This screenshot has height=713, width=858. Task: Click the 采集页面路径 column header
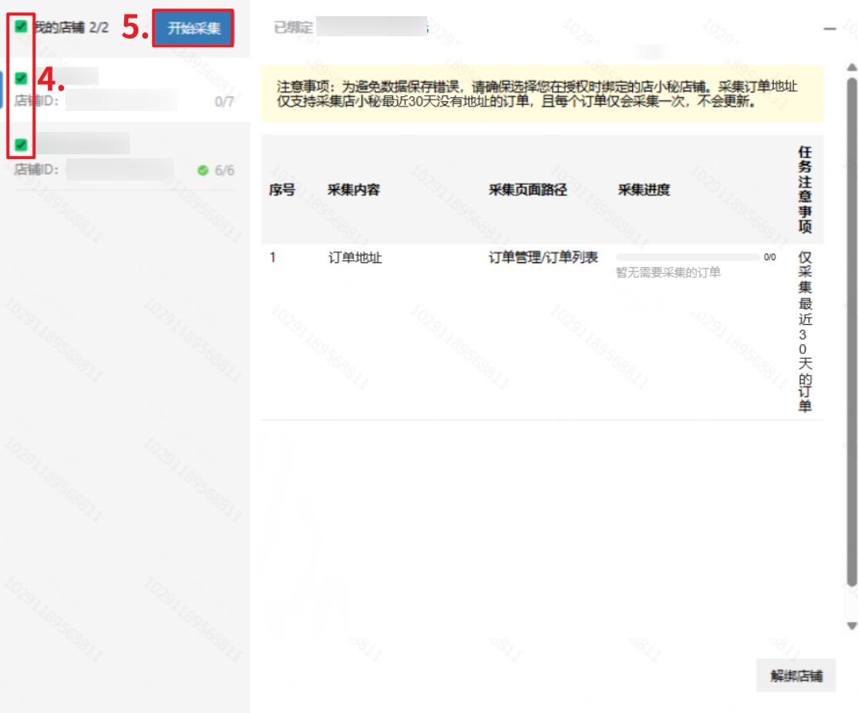(527, 190)
